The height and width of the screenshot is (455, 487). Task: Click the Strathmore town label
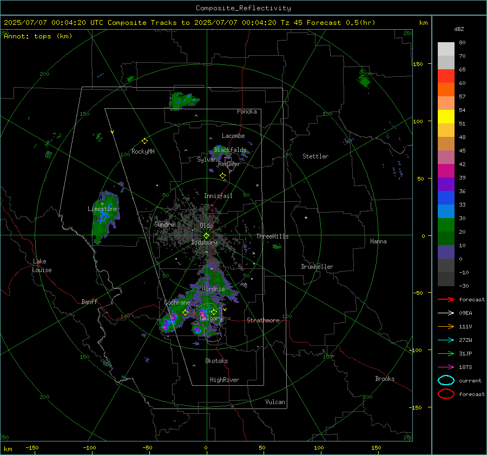tap(263, 320)
